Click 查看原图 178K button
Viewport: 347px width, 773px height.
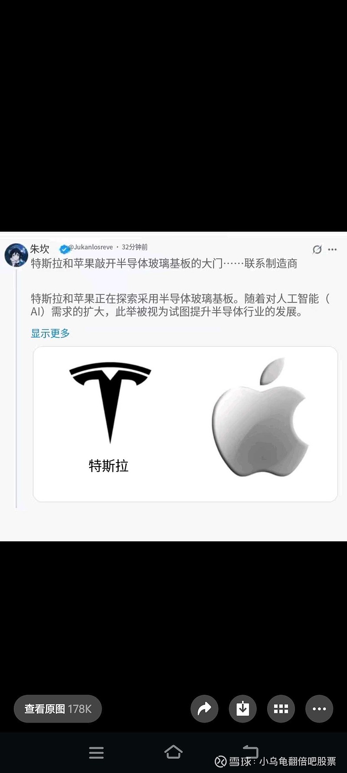58,709
